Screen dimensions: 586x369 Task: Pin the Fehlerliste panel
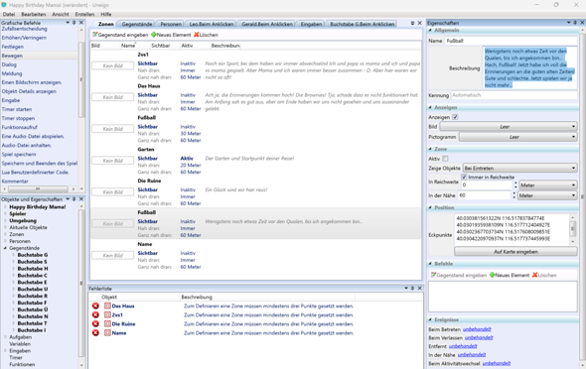pos(412,288)
